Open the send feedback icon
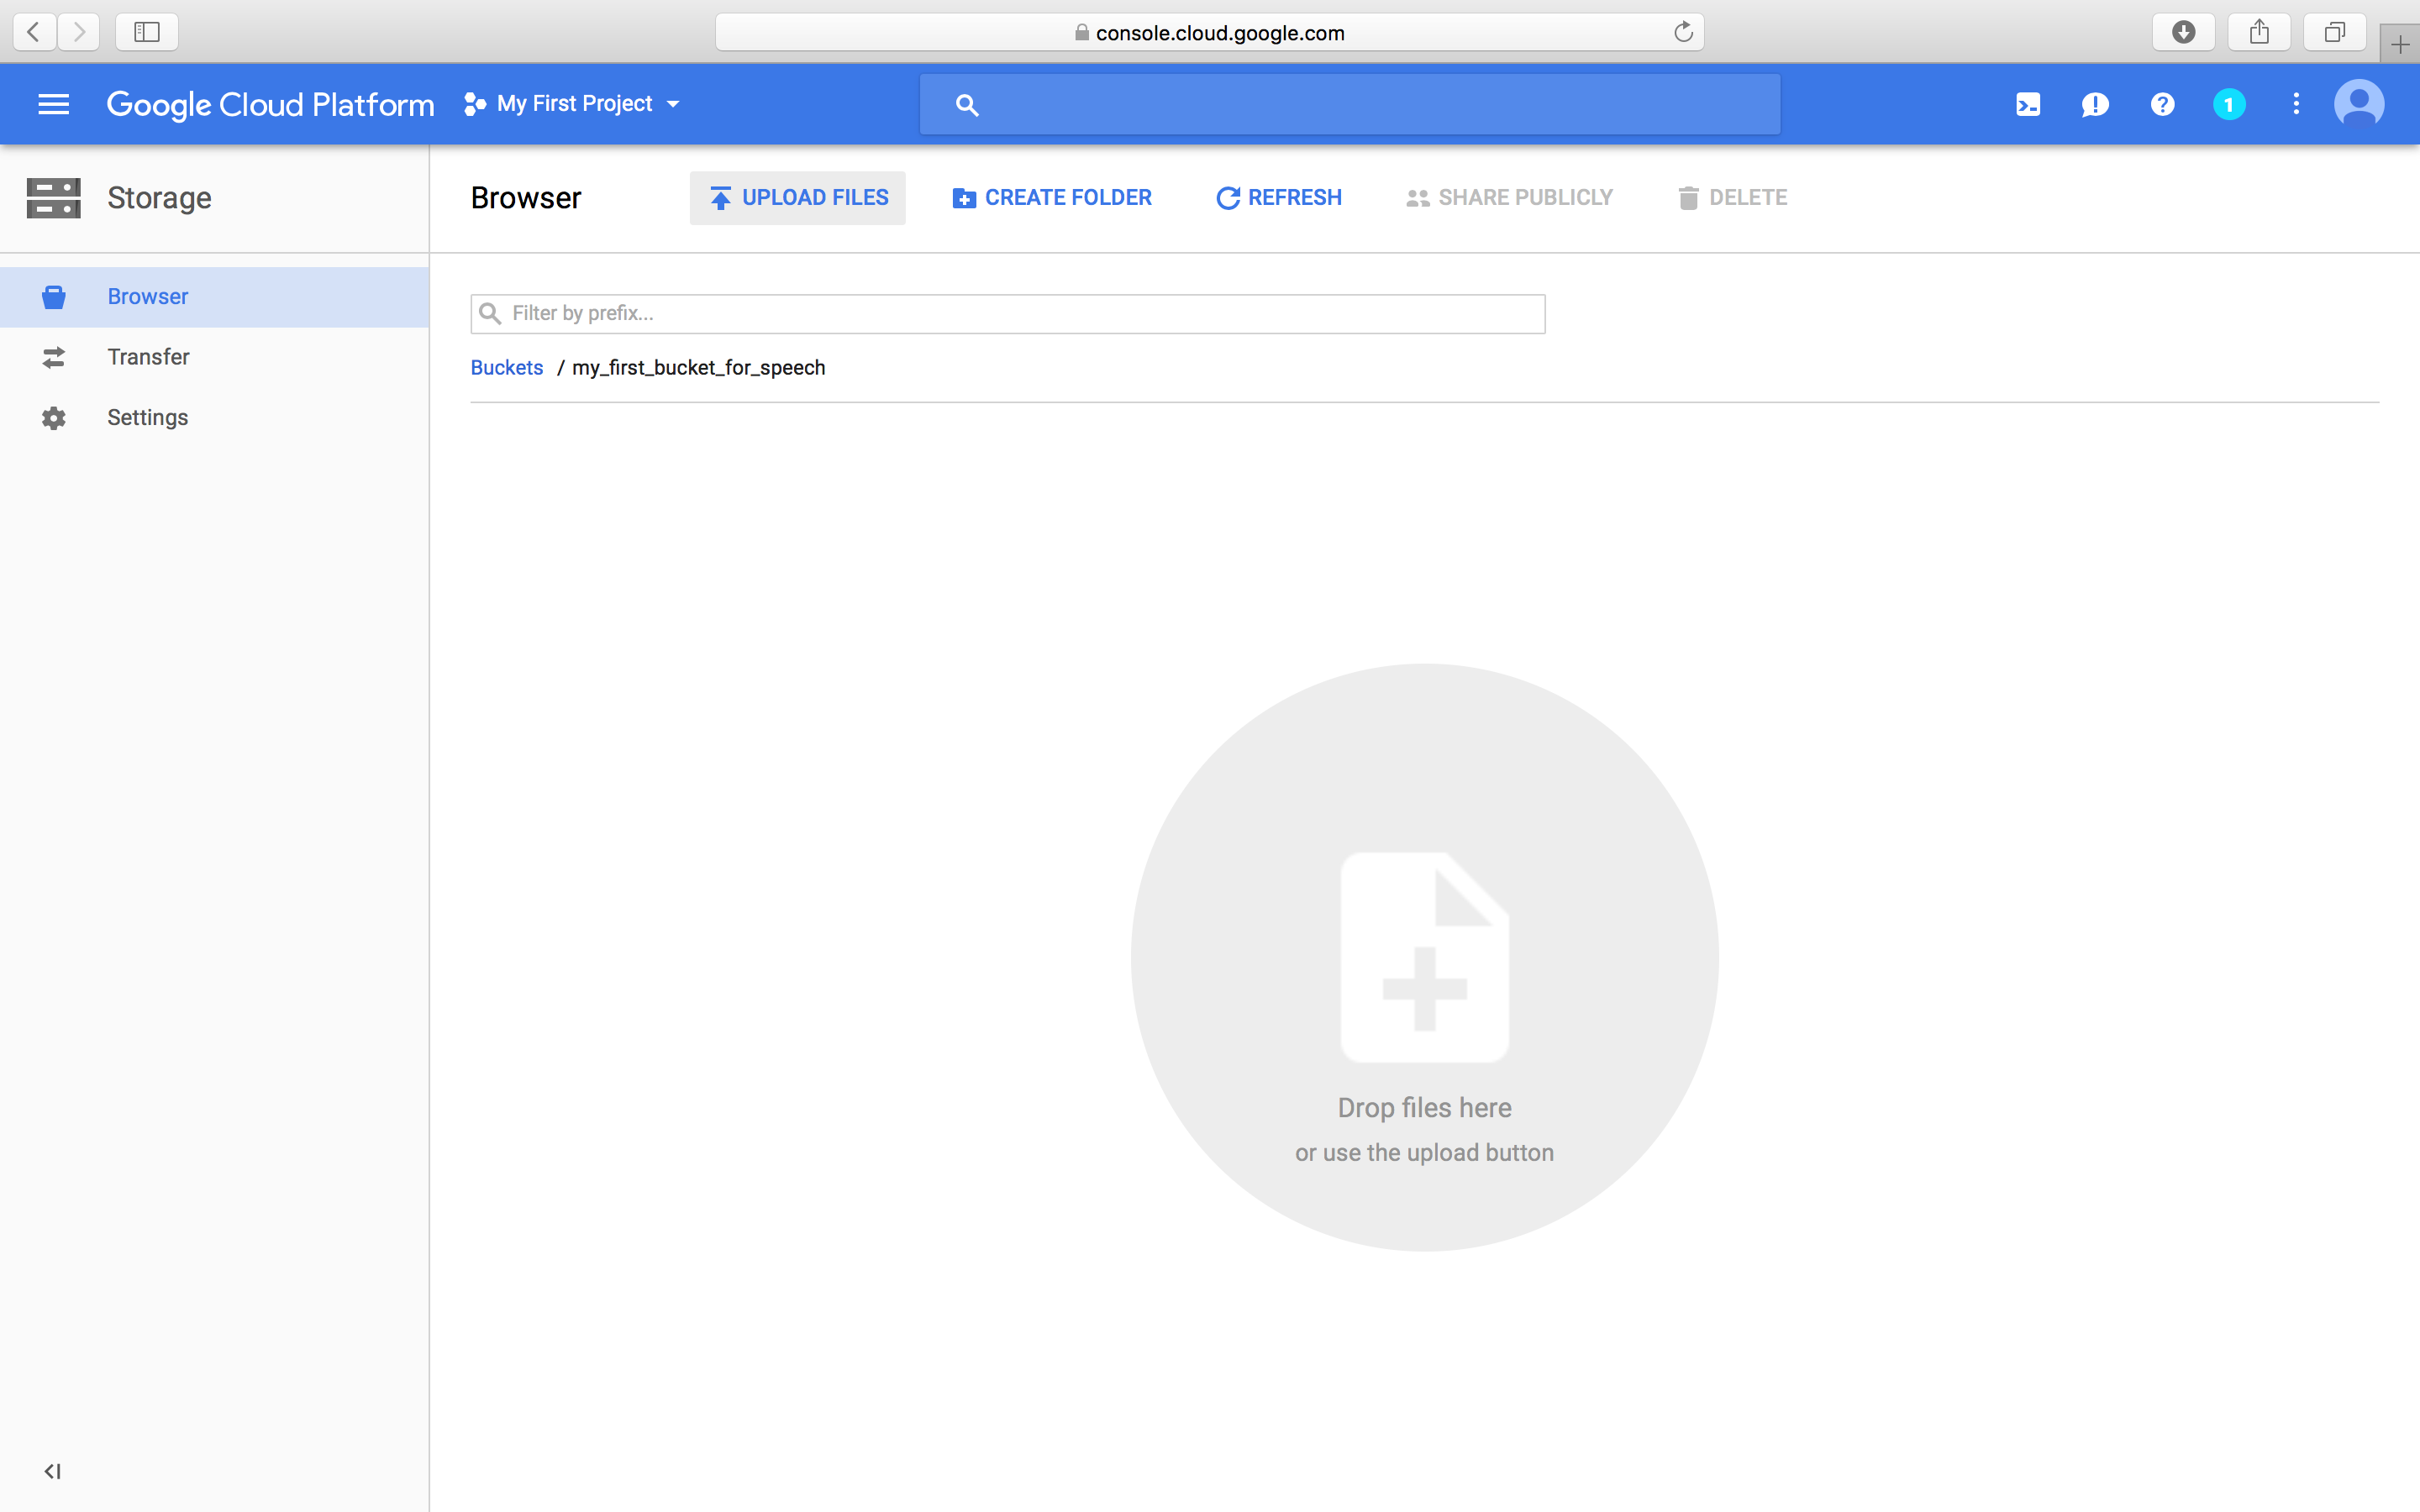Image resolution: width=2420 pixels, height=1512 pixels. pos(2095,104)
